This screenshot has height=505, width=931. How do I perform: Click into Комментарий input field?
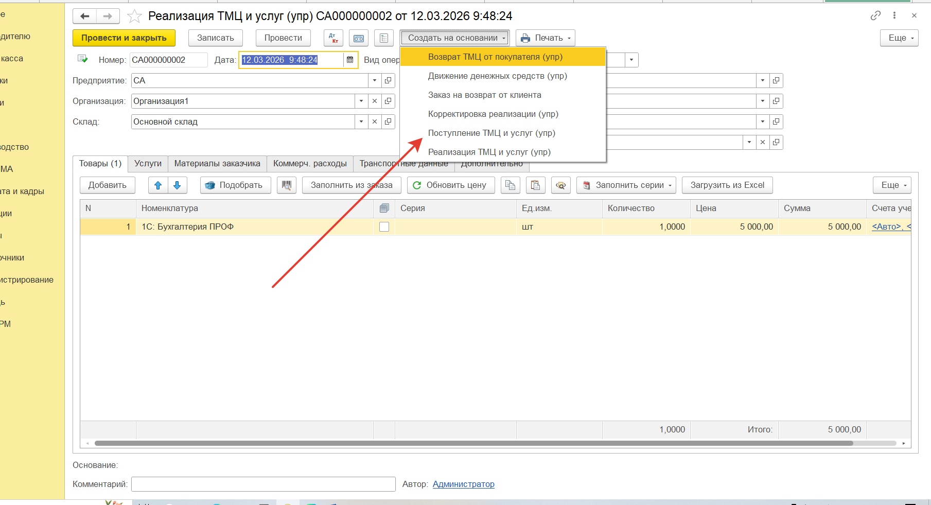263,484
